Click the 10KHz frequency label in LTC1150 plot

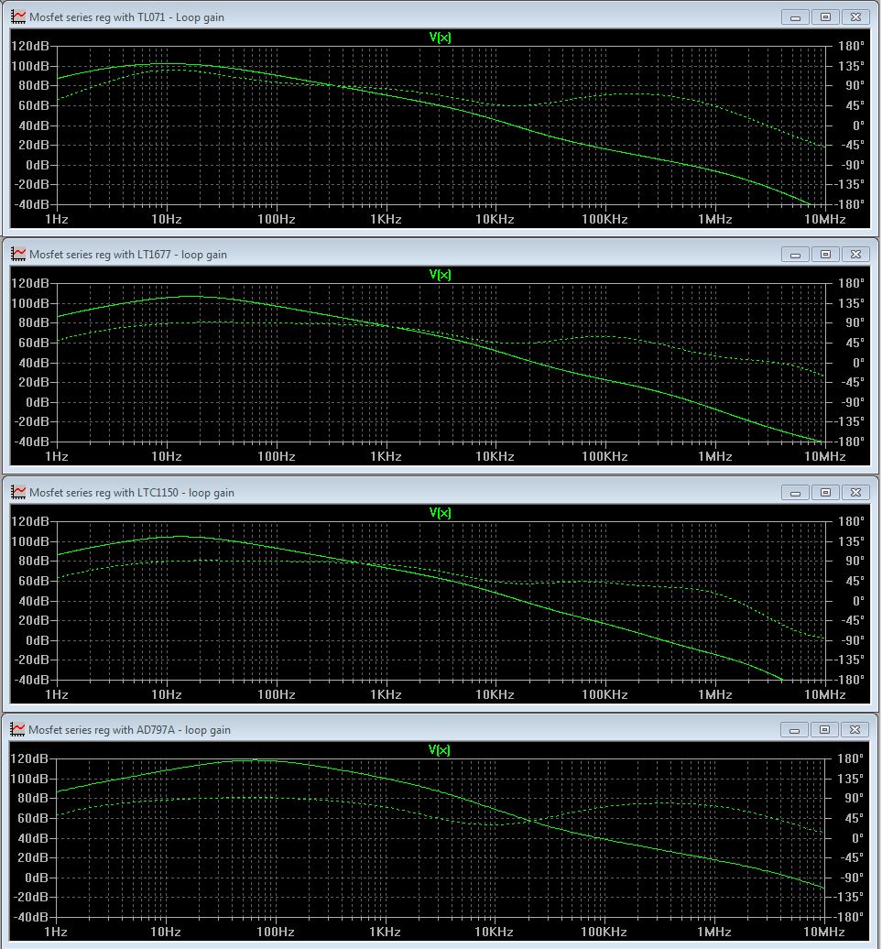tap(495, 694)
